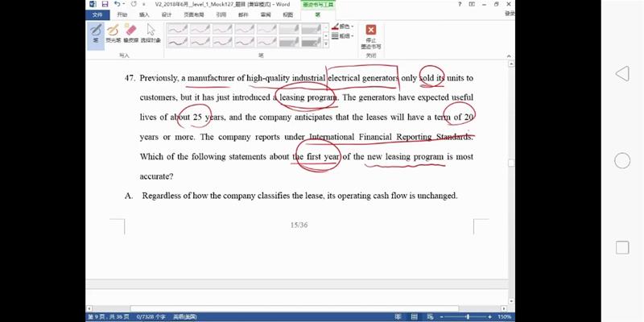This screenshot has width=644, height=322.
Task: Click the Sign in (登录) link
Action: [510, 14]
